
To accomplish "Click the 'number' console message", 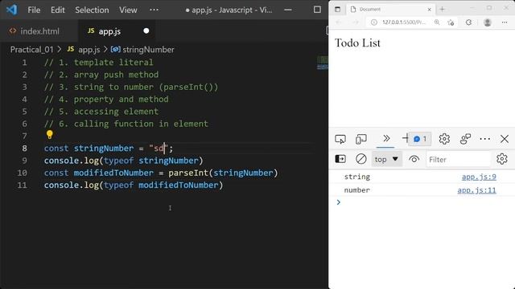I will click(x=357, y=190).
